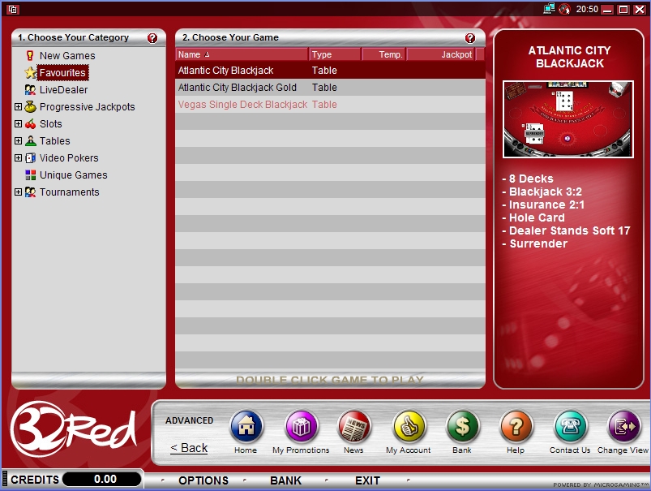The height and width of the screenshot is (491, 651).
Task: Click the 20:50 clock in title bar
Action: (587, 9)
